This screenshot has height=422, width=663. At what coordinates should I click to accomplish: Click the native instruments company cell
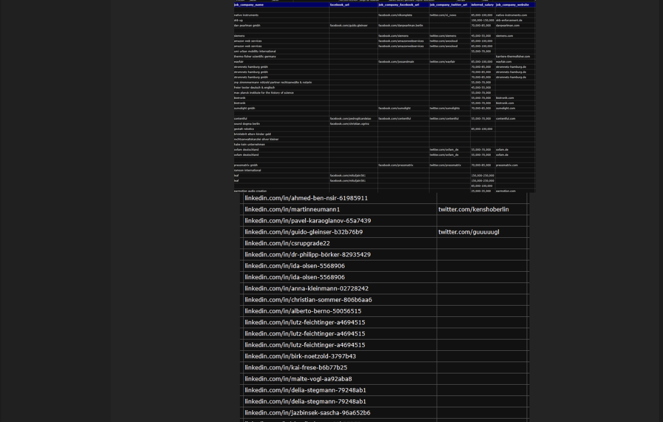246,15
